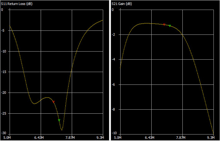This screenshot has height=141, width=220.
Task: Click the red marker on S11 Return Loss curve
Action: [x=53, y=102]
